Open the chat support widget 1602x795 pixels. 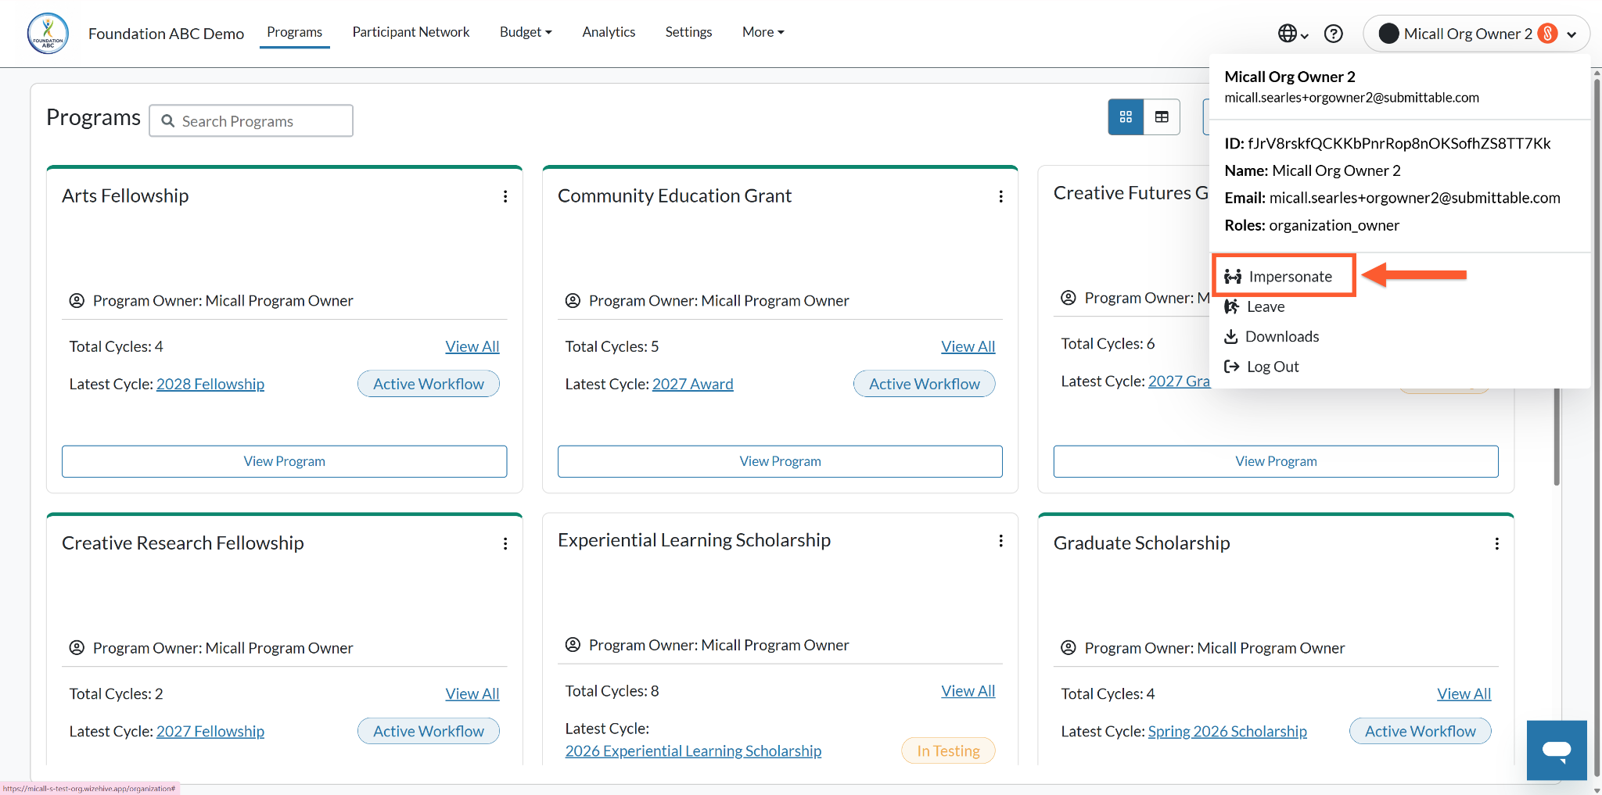(1557, 750)
